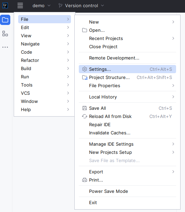Image resolution: width=185 pixels, height=212 pixels.
Task: Show more tool windows ellipsis icon
Action: tap(5, 47)
